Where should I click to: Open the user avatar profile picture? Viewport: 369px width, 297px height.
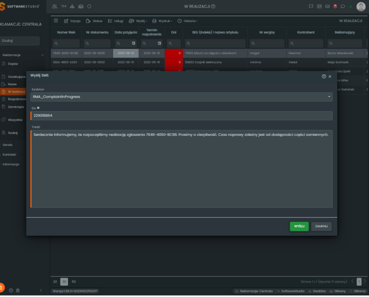click(361, 6)
